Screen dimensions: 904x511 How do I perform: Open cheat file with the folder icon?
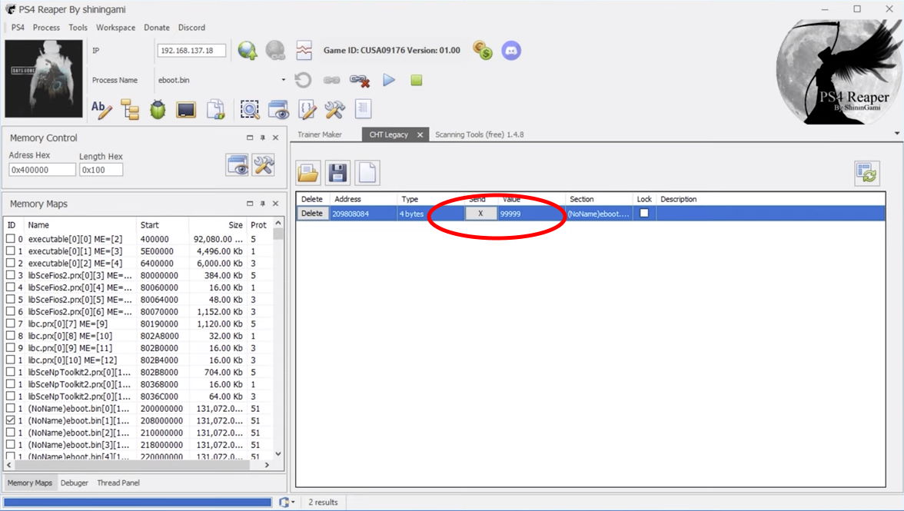coord(308,173)
